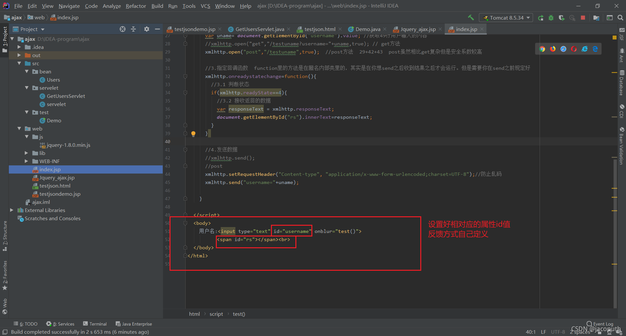Rerun Tomcat with the green run arrow

click(x=541, y=18)
